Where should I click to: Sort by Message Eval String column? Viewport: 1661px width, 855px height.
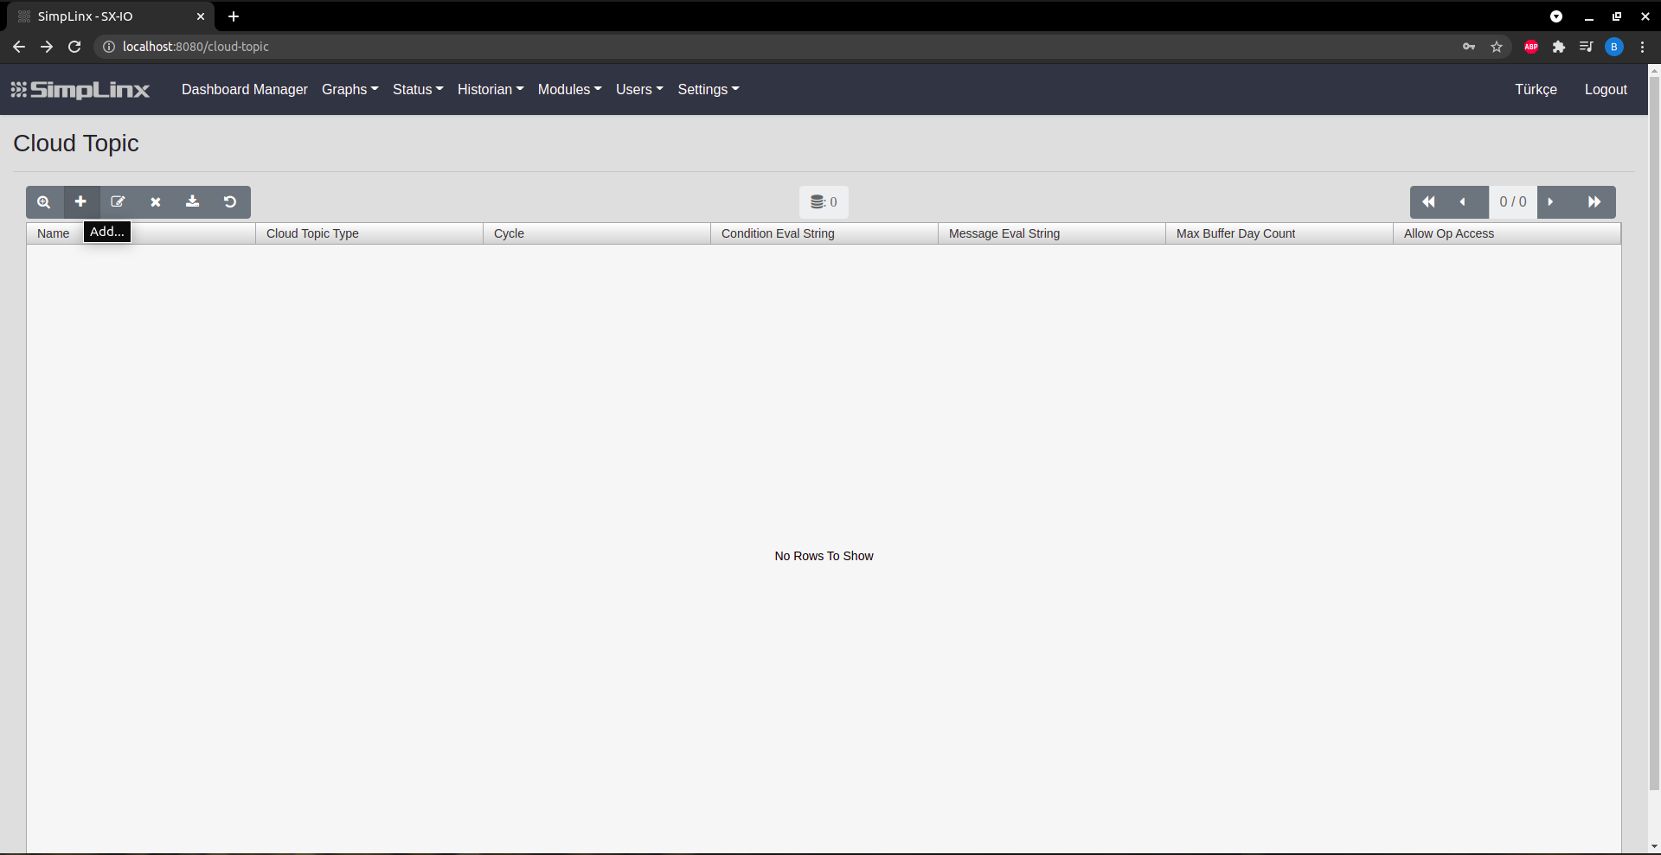(x=1052, y=233)
